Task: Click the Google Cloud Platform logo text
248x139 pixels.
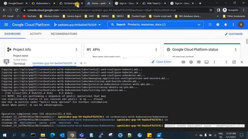Action: click(31, 25)
